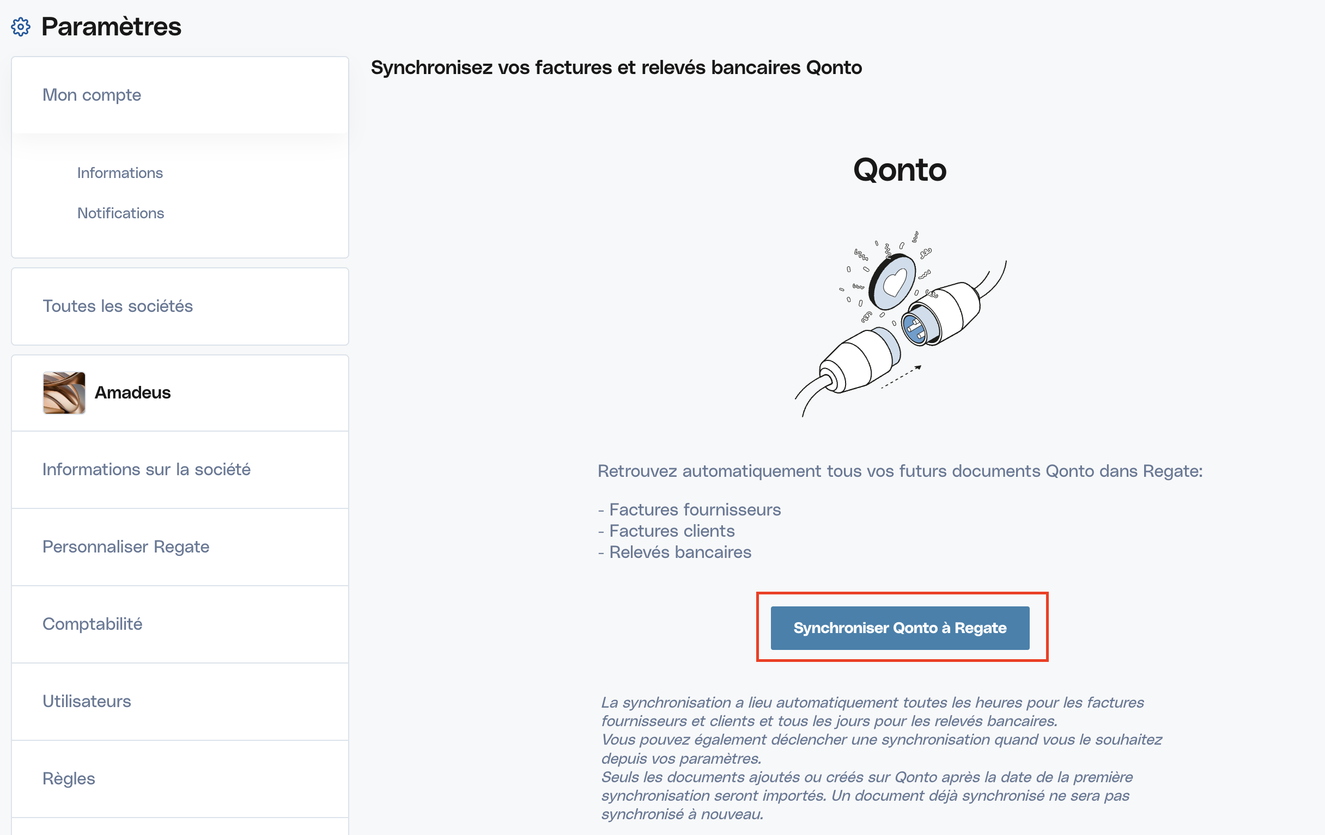Image resolution: width=1325 pixels, height=835 pixels.
Task: Select the Amadeus company name
Action: (x=132, y=392)
